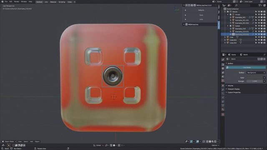The height and width of the screenshot is (150, 267).
Task: Open the viewport Object menu
Action: [x=37, y=142]
